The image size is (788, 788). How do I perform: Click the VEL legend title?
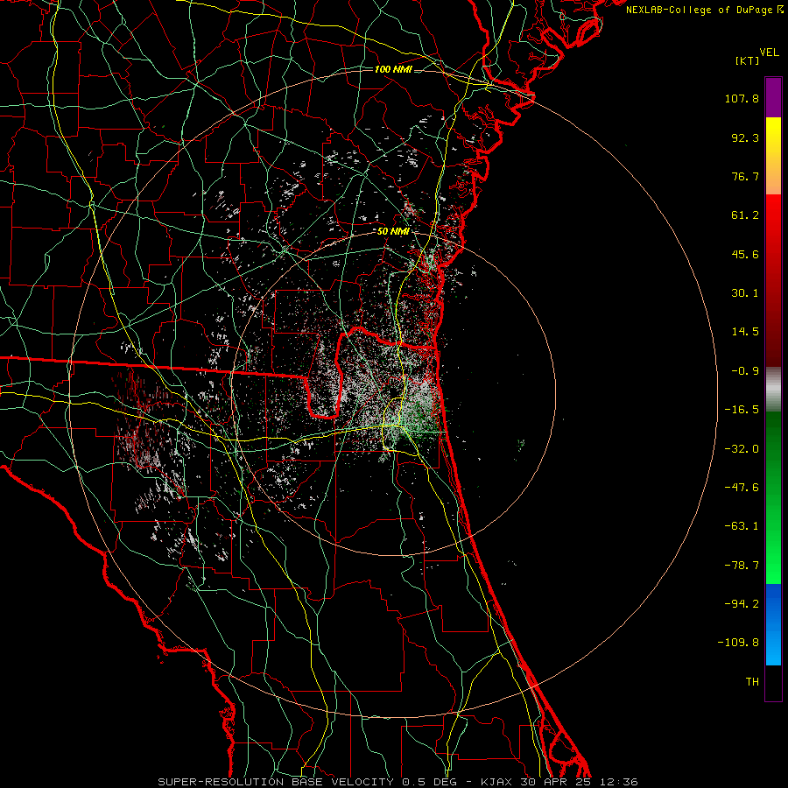pyautogui.click(x=770, y=53)
